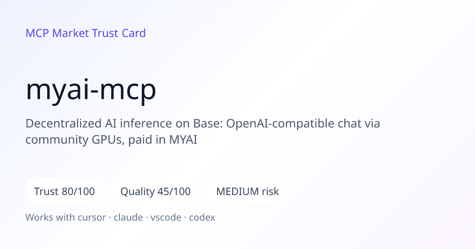Click the MEDIUM risk badge
Image resolution: width=475 pixels, height=249 pixels.
[247, 192]
